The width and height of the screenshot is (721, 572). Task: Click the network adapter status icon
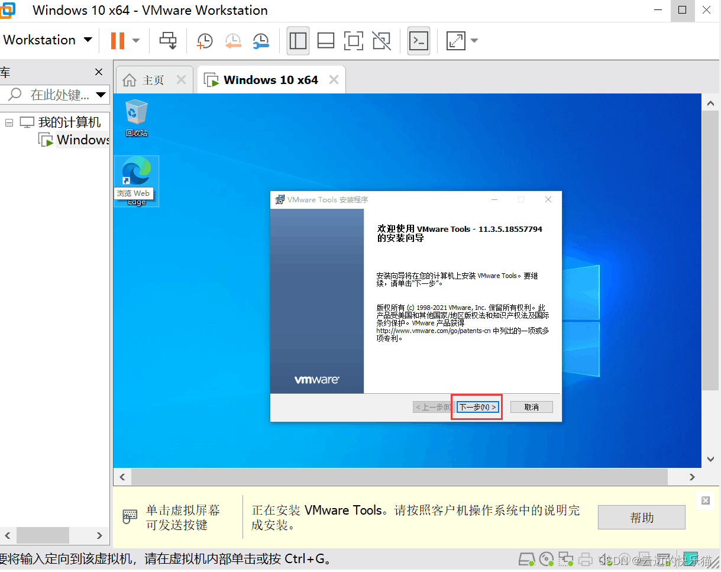(566, 558)
